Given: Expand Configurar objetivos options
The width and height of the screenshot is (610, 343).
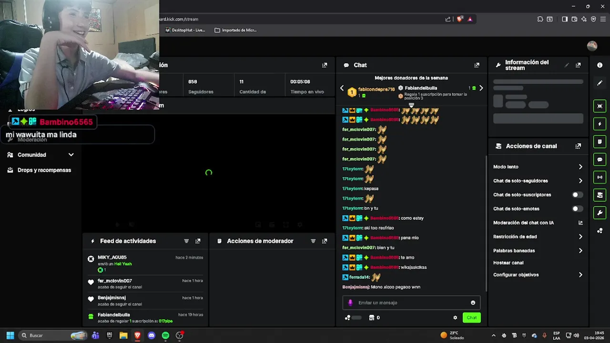Looking at the screenshot, I should tap(580, 275).
